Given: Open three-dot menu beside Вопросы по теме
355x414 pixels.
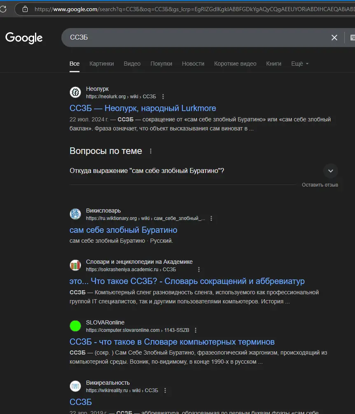Looking at the screenshot, I should 151,151.
